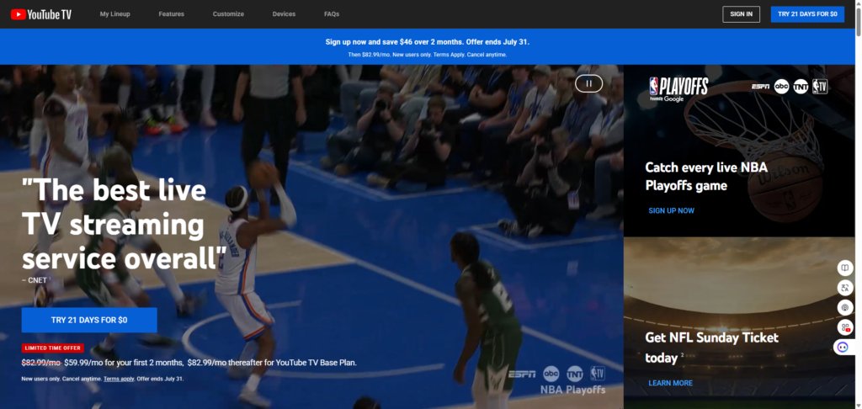This screenshot has width=862, height=409.
Task: Click the ESPN logo in Playoffs card
Action: [761, 87]
